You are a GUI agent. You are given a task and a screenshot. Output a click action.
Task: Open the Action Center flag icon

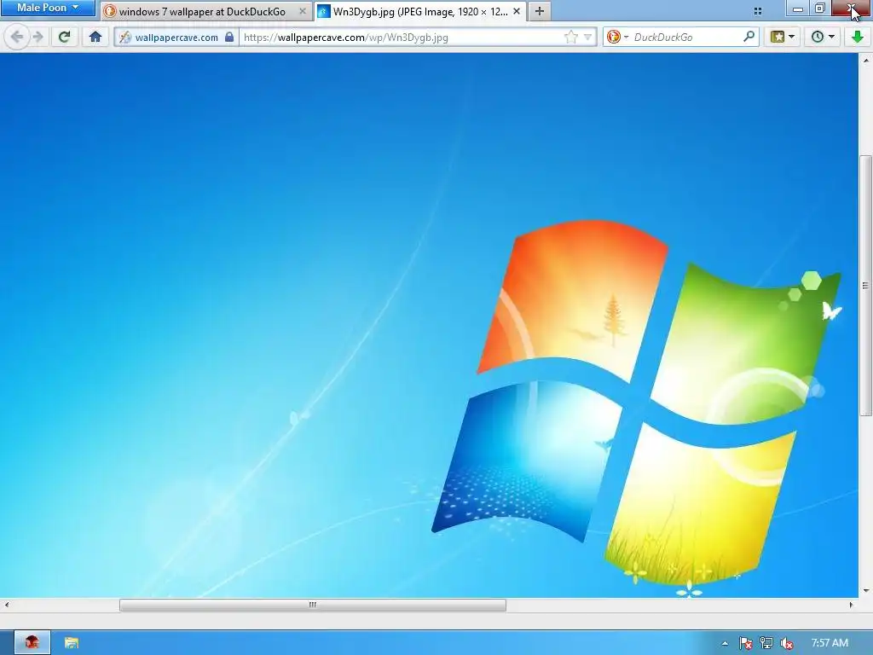(745, 644)
